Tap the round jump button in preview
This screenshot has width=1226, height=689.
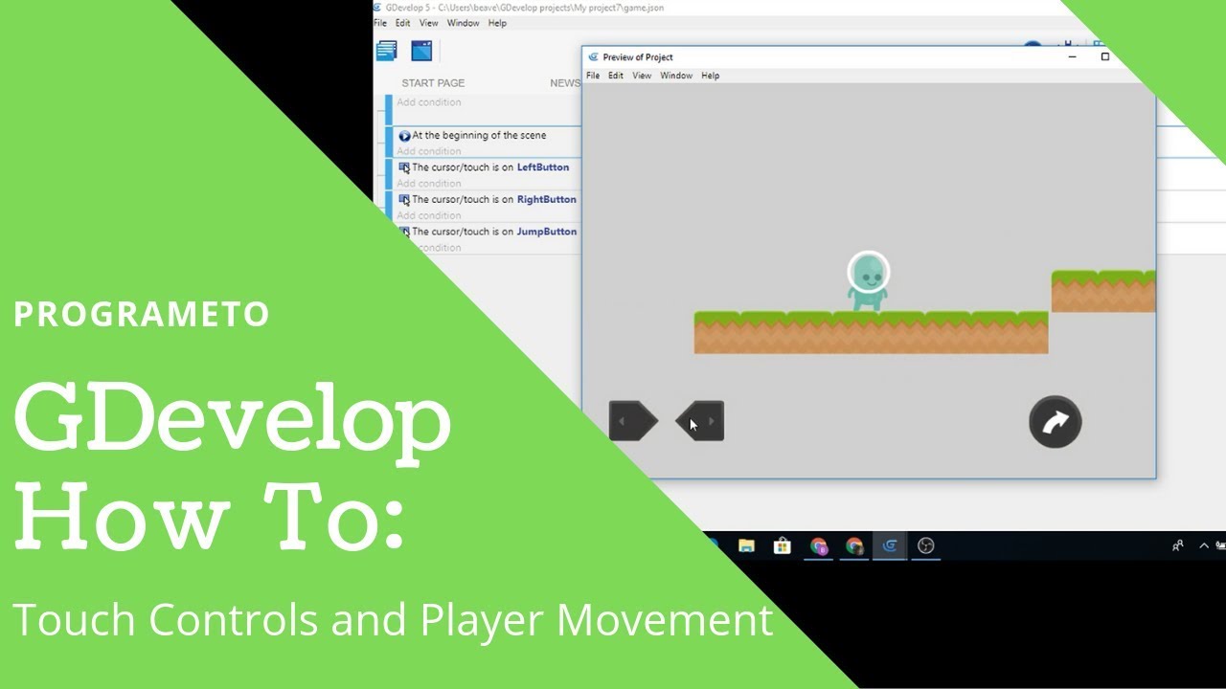[1056, 422]
